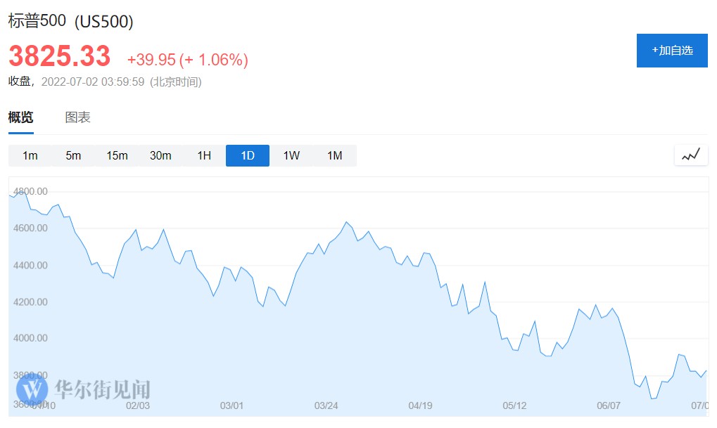
Task: Click the 标普500 (US500) title
Action: 70,22
